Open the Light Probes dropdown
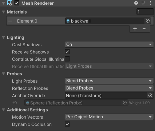 pos(109,81)
